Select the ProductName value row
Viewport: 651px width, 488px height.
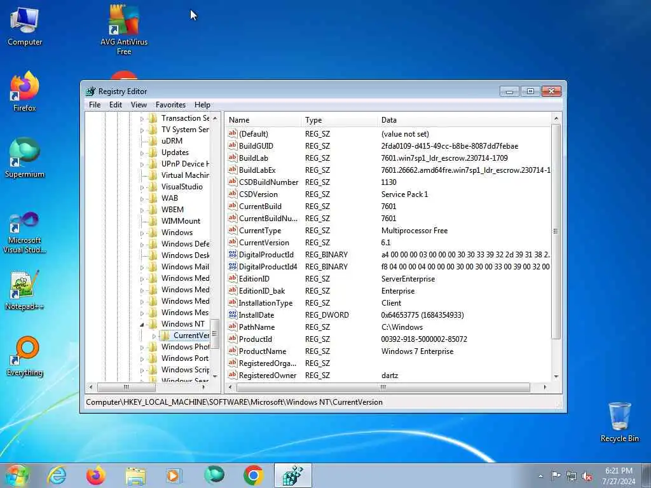point(388,351)
